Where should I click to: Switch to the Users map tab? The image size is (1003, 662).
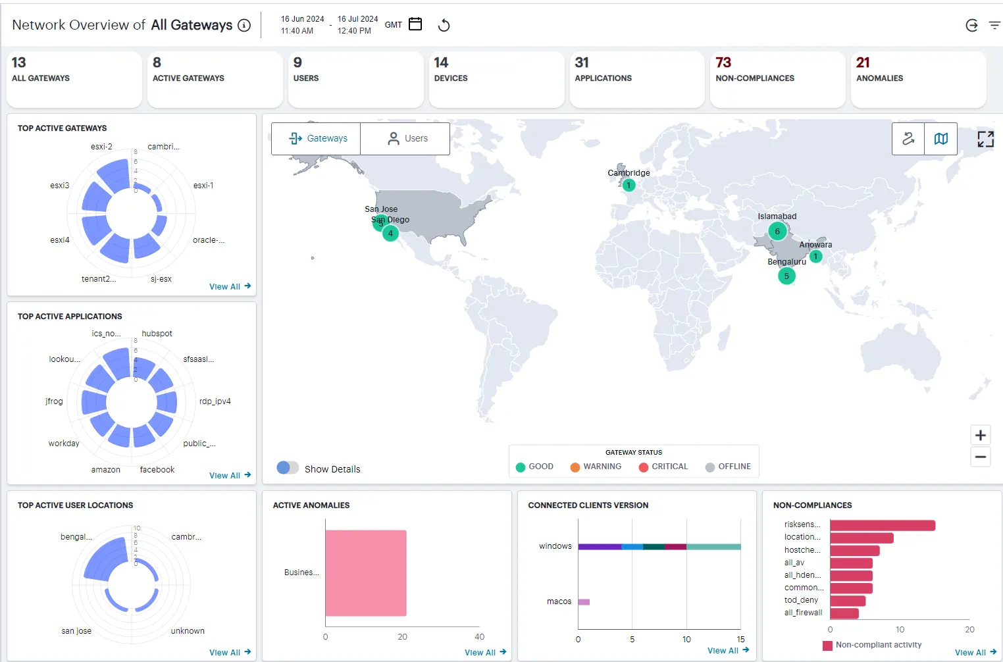click(x=405, y=139)
